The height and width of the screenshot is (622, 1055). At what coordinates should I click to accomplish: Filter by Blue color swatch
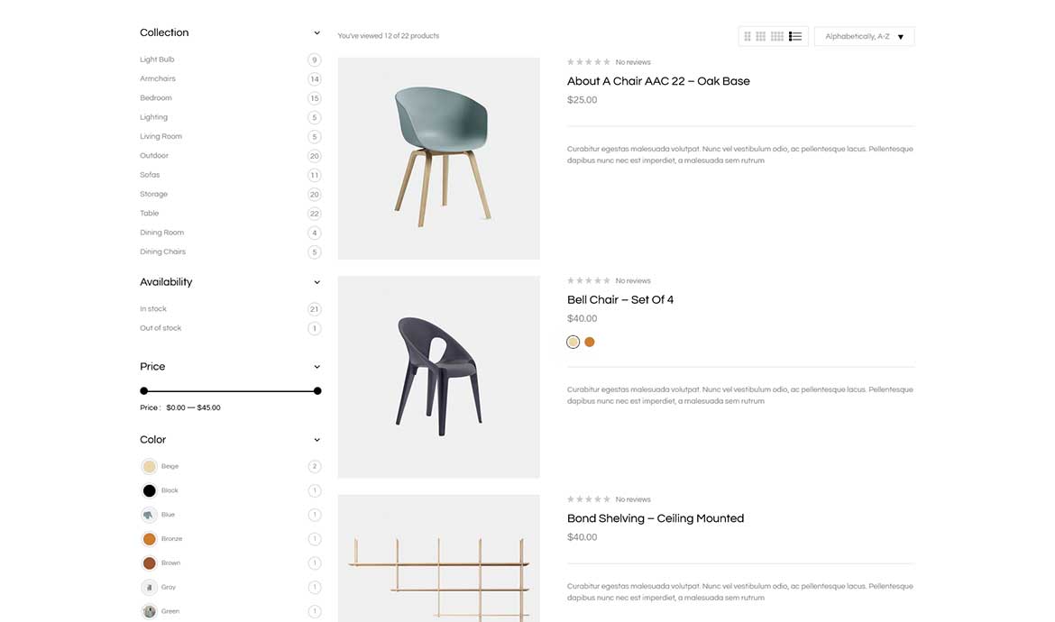(149, 515)
